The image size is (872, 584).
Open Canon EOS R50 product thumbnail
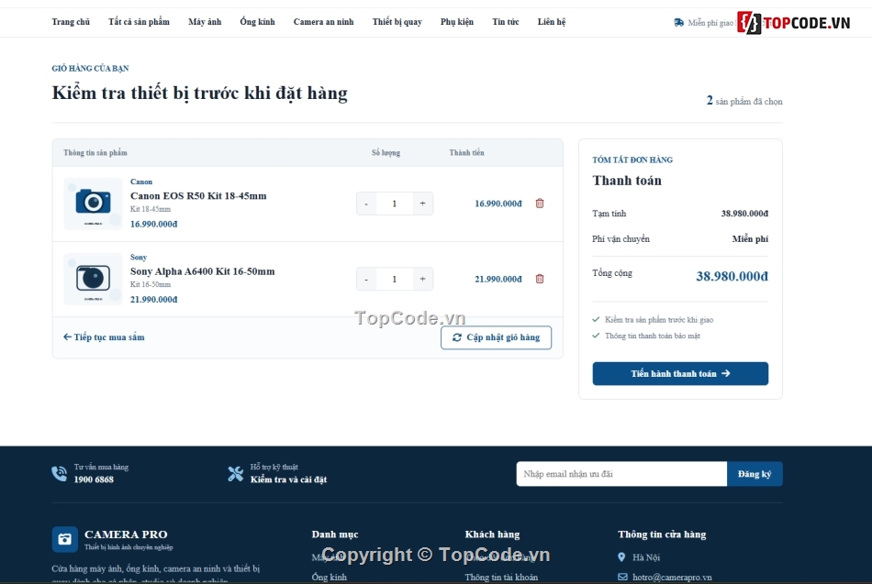93,204
